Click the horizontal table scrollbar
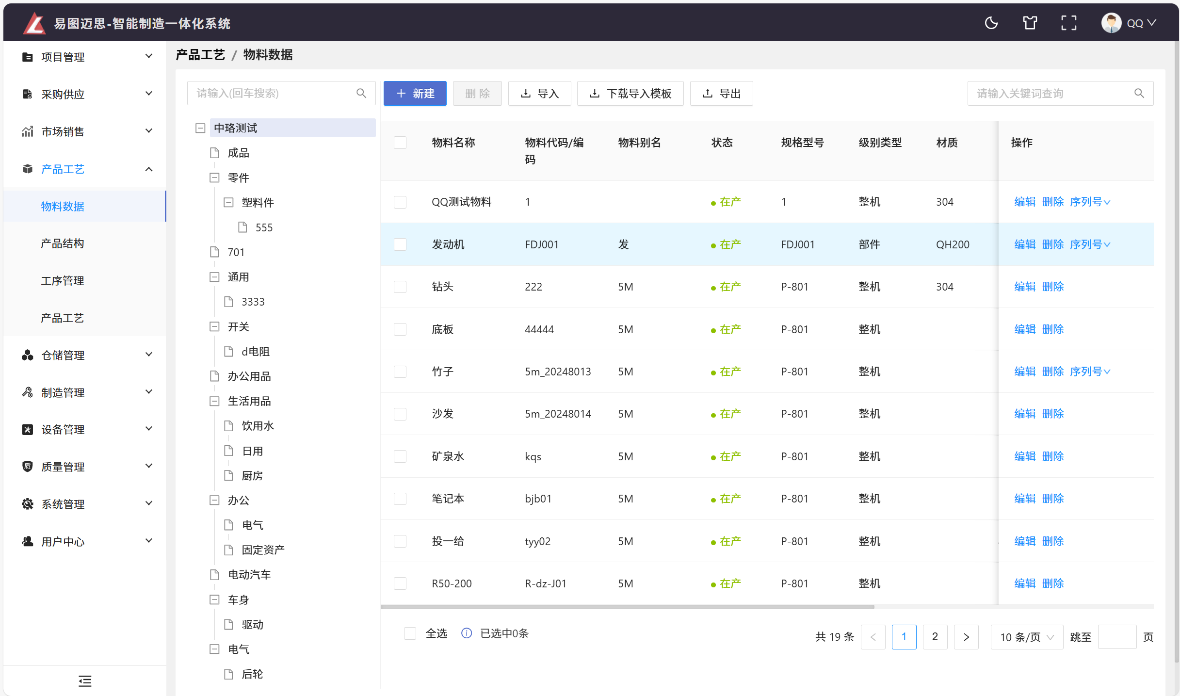1180x696 pixels. coord(627,607)
